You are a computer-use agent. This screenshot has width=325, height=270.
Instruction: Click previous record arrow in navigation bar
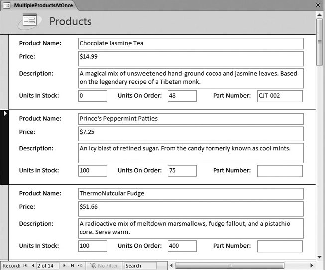33,266
